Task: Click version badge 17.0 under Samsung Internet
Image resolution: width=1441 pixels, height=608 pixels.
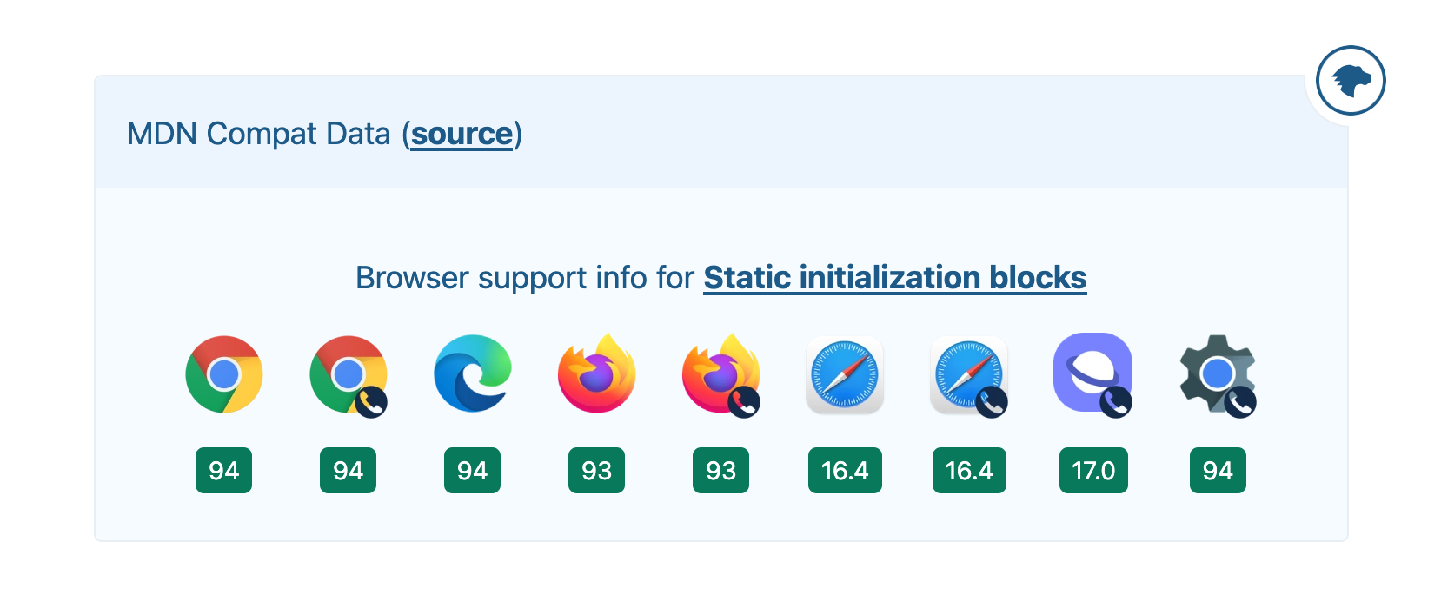Action: point(1093,471)
